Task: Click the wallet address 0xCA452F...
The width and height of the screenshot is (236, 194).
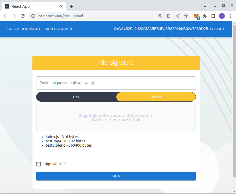Action: pyautogui.click(x=161, y=29)
